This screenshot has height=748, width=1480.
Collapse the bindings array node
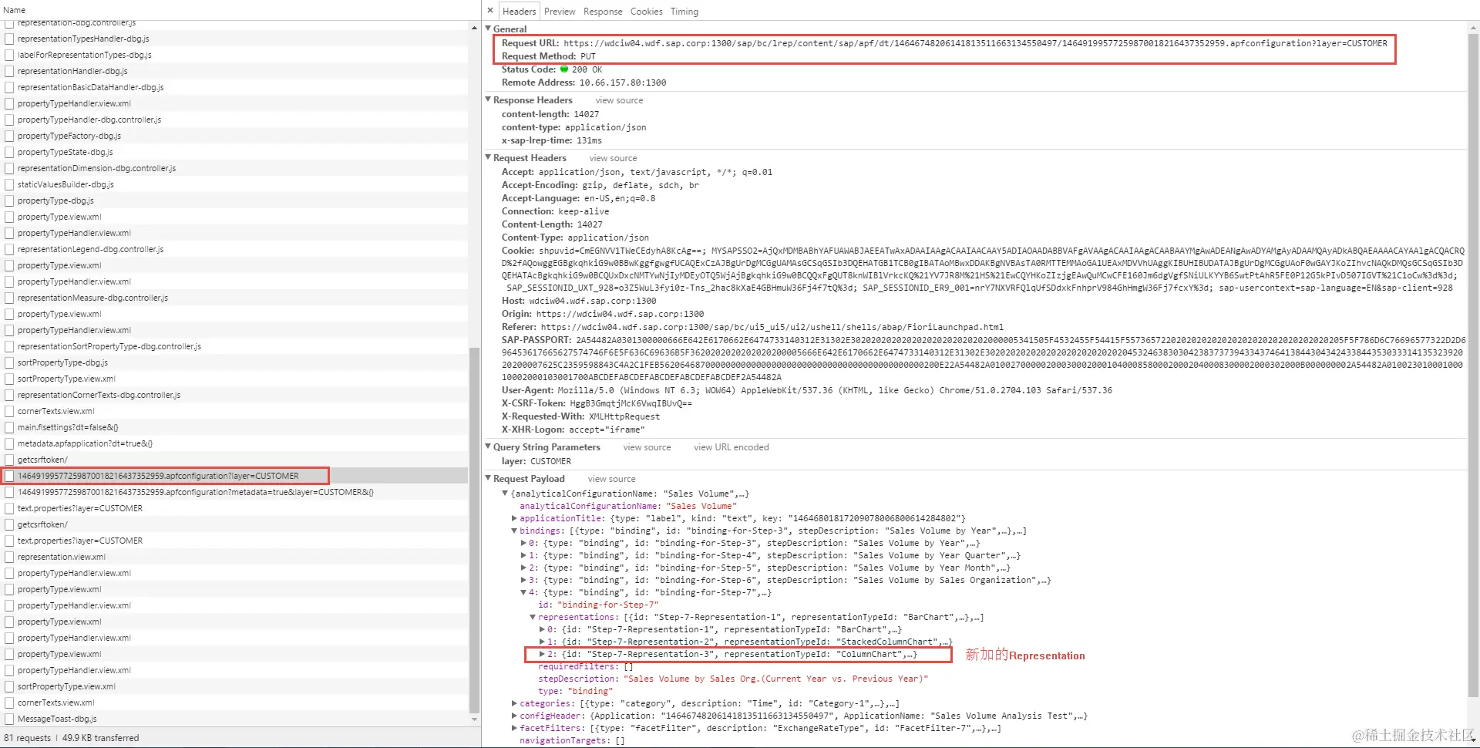(514, 531)
